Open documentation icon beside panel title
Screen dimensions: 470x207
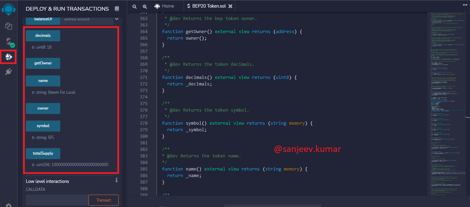click(117, 9)
